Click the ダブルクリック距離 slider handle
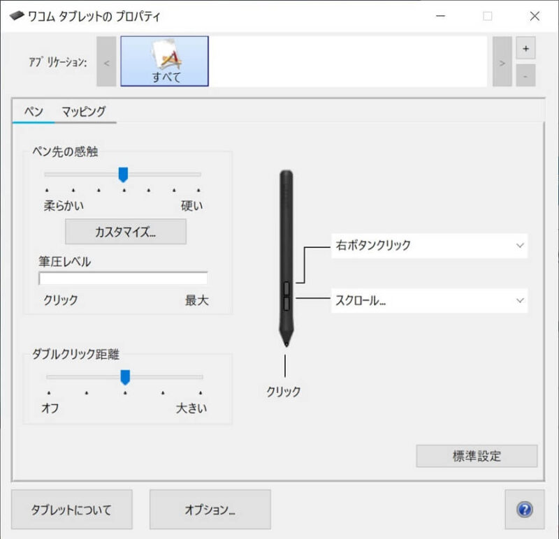Viewport: 559px width, 539px height. 125,377
